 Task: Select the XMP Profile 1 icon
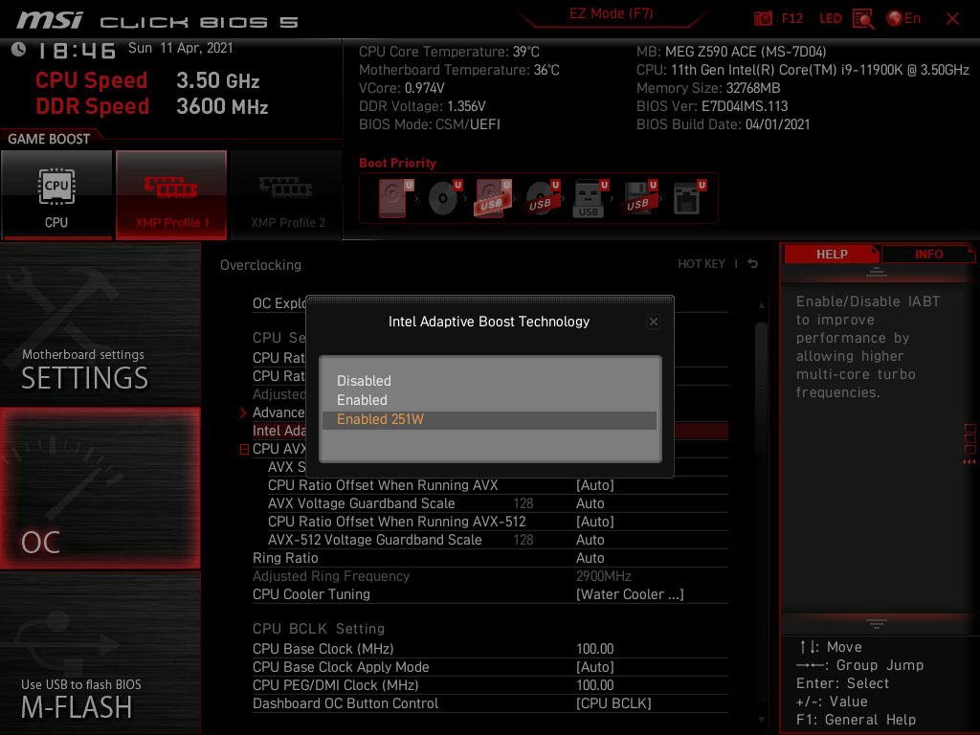[x=170, y=193]
